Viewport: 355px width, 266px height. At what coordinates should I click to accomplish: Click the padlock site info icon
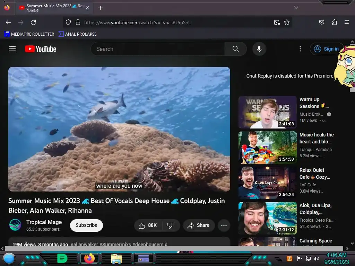click(x=78, y=22)
